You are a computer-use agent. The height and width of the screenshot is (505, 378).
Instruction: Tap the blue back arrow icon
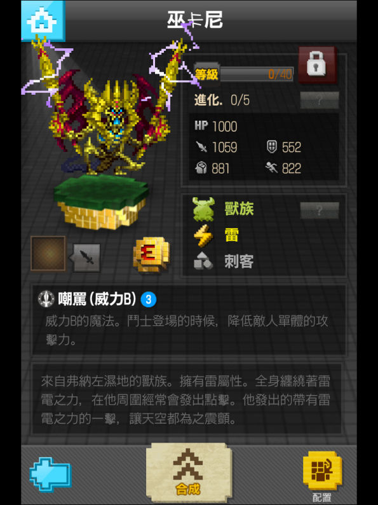tap(51, 474)
